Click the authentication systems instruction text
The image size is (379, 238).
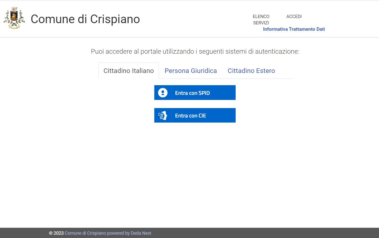[195, 51]
